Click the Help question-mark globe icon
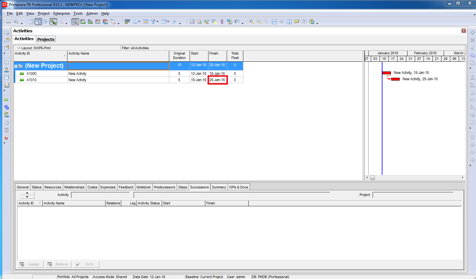Viewport: 476px width, 279px height. point(311,22)
